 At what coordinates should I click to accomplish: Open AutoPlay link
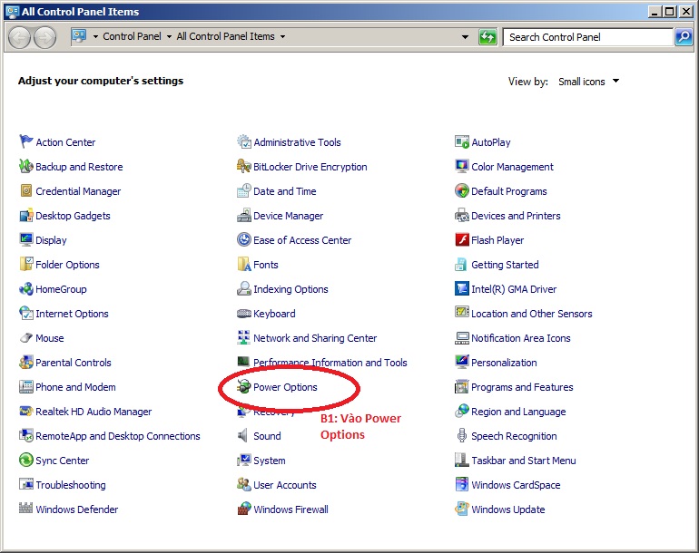click(491, 142)
